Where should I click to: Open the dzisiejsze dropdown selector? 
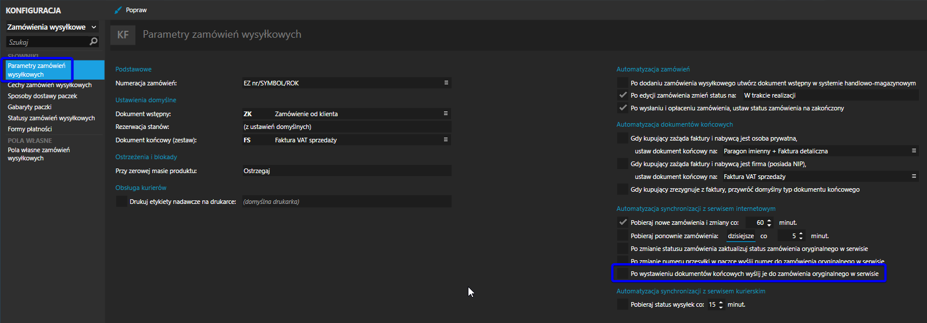pyautogui.click(x=740, y=236)
